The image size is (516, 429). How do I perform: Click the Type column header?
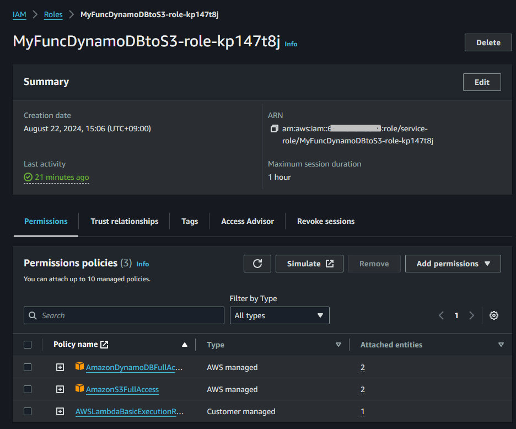click(216, 345)
